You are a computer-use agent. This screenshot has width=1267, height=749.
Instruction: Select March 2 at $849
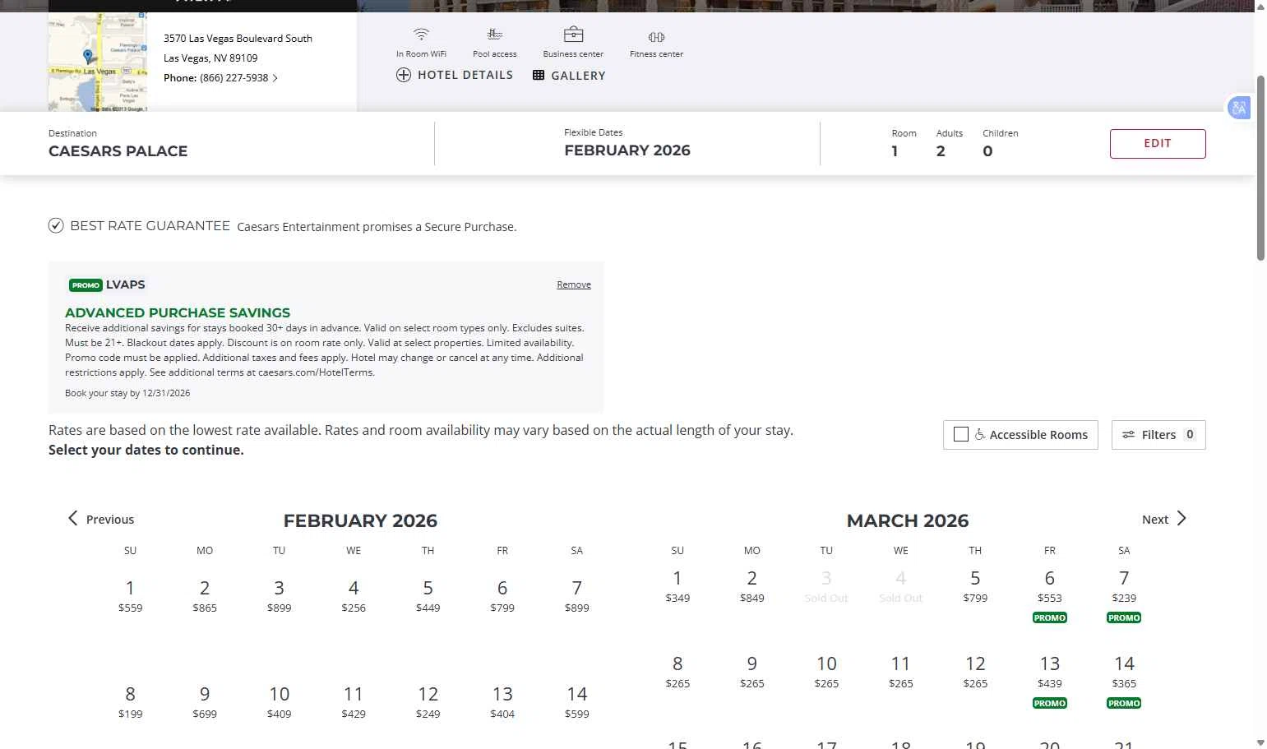[x=751, y=586]
